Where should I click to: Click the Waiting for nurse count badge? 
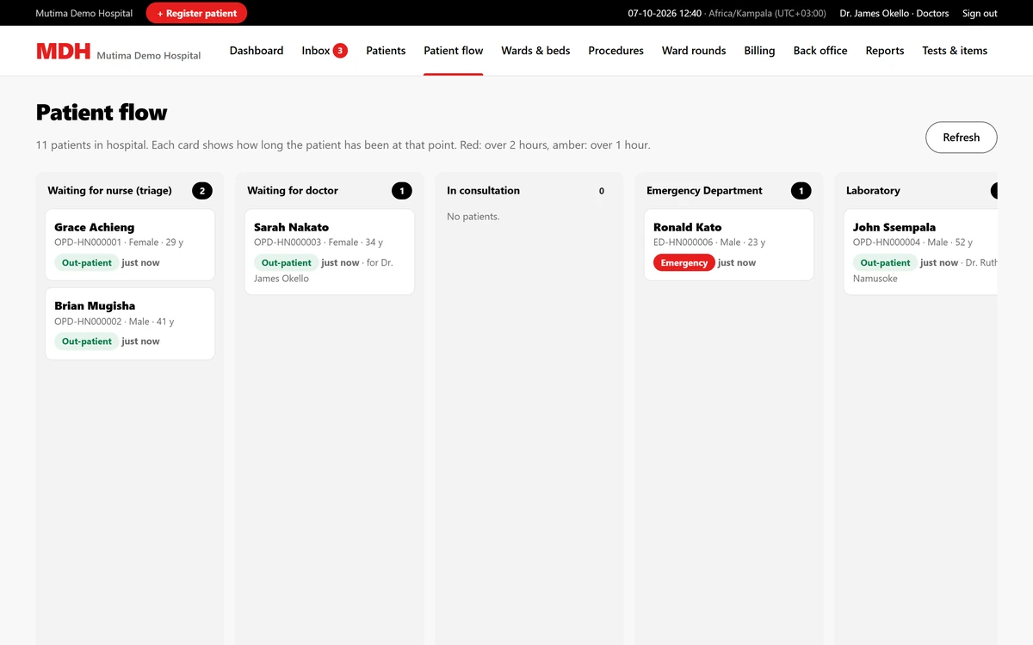[x=202, y=191]
